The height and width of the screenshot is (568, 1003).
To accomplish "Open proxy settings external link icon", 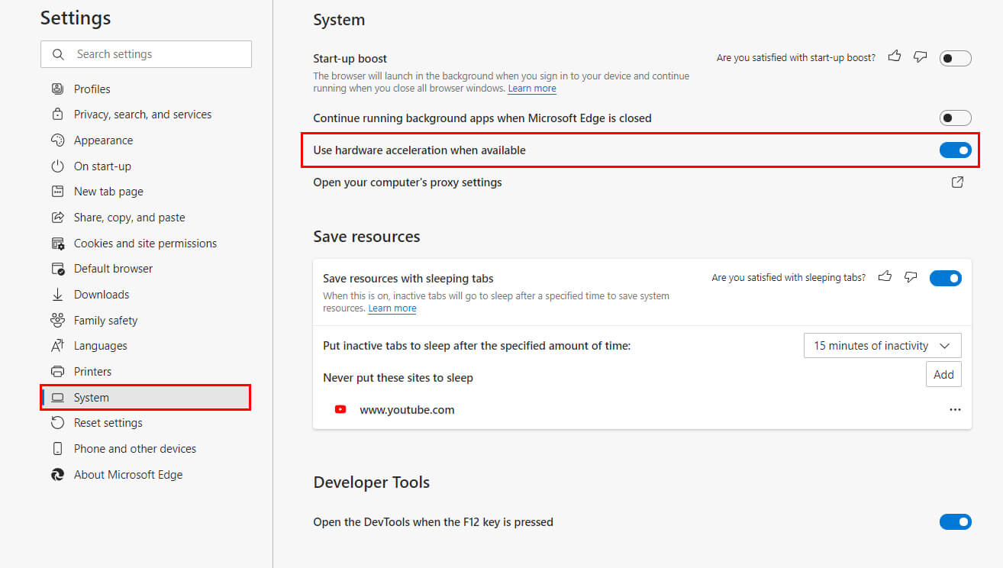I will [957, 182].
